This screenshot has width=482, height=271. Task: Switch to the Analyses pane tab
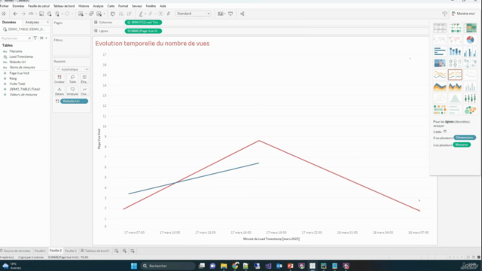(32, 22)
